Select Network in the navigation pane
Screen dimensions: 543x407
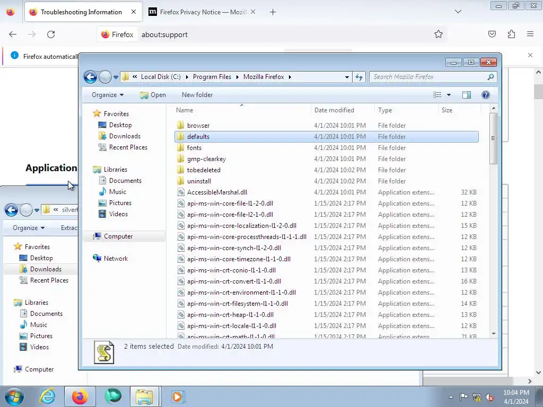116,259
